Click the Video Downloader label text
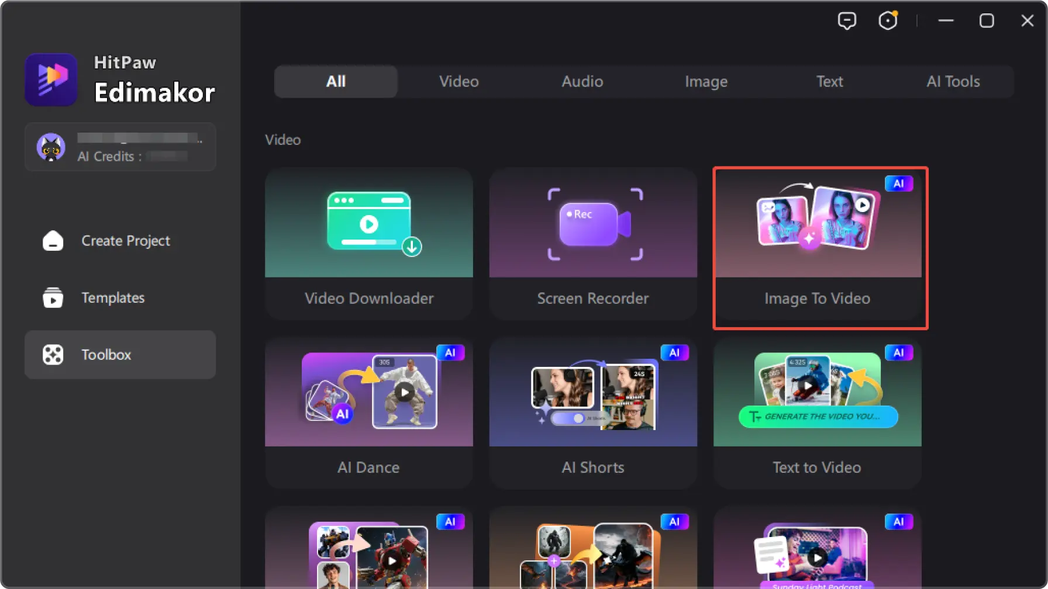 pyautogui.click(x=369, y=298)
